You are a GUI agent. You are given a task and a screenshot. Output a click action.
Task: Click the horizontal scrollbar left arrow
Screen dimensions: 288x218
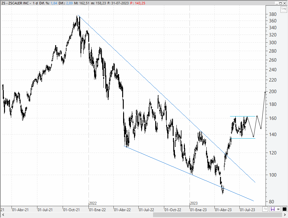3,215
